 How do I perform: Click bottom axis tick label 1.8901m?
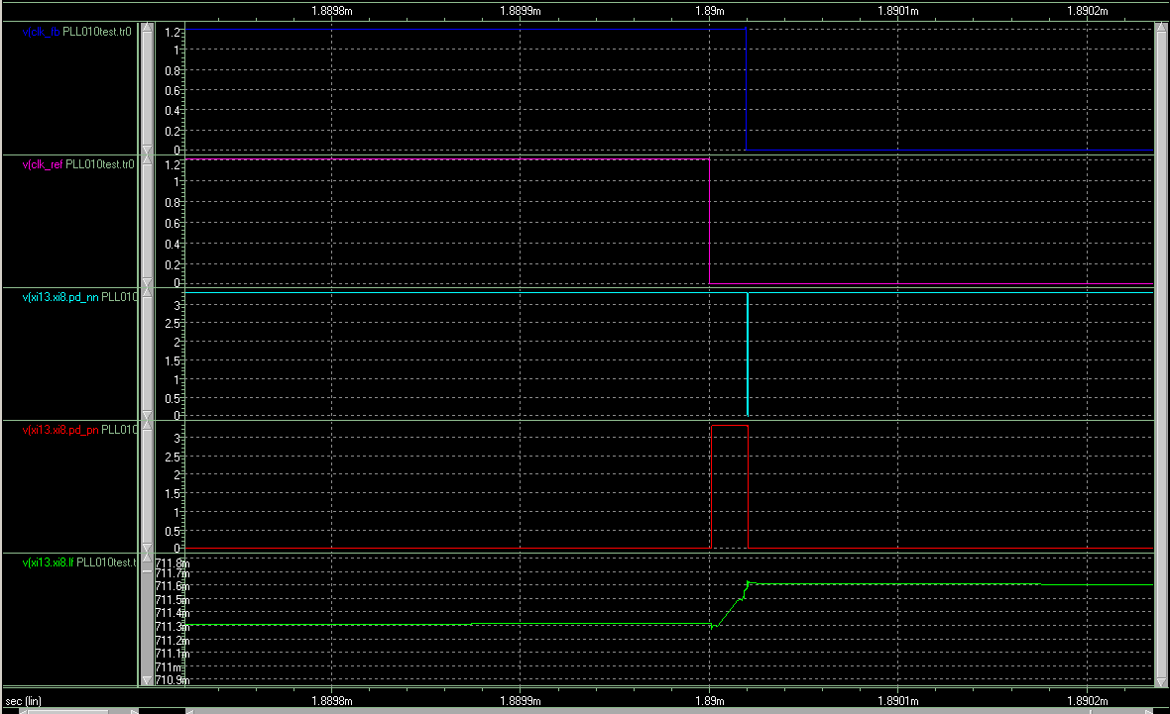point(898,700)
